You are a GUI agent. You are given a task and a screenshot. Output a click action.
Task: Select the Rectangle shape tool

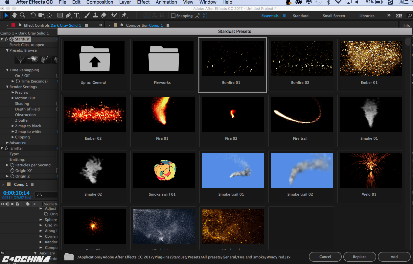[x=60, y=15]
